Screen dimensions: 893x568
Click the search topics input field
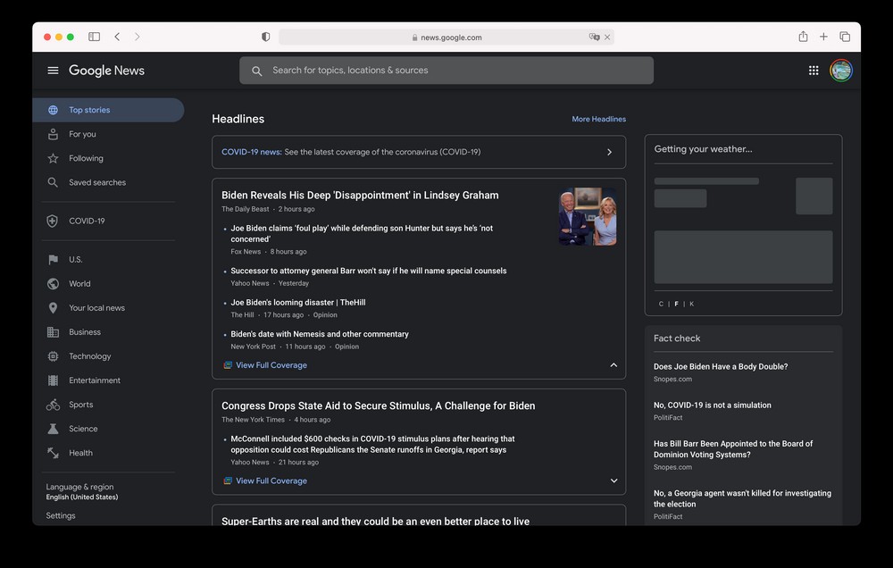click(x=446, y=71)
